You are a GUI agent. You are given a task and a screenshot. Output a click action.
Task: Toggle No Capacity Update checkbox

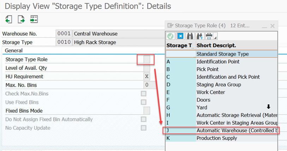coord(143,128)
